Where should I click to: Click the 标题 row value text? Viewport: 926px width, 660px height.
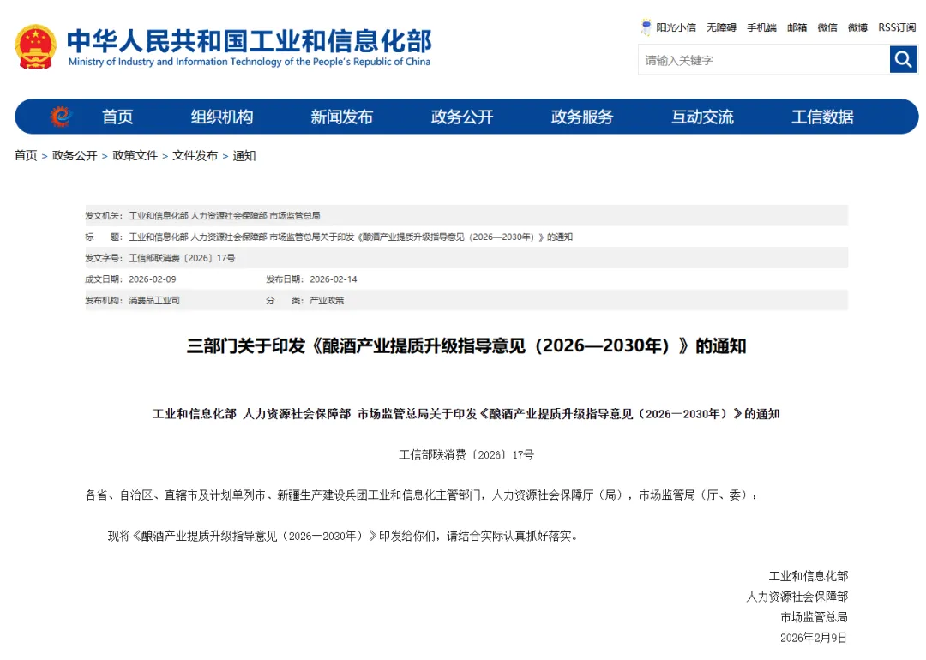(351, 237)
